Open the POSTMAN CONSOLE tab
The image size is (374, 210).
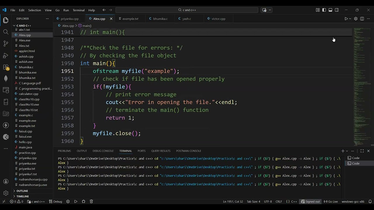click(x=188, y=151)
